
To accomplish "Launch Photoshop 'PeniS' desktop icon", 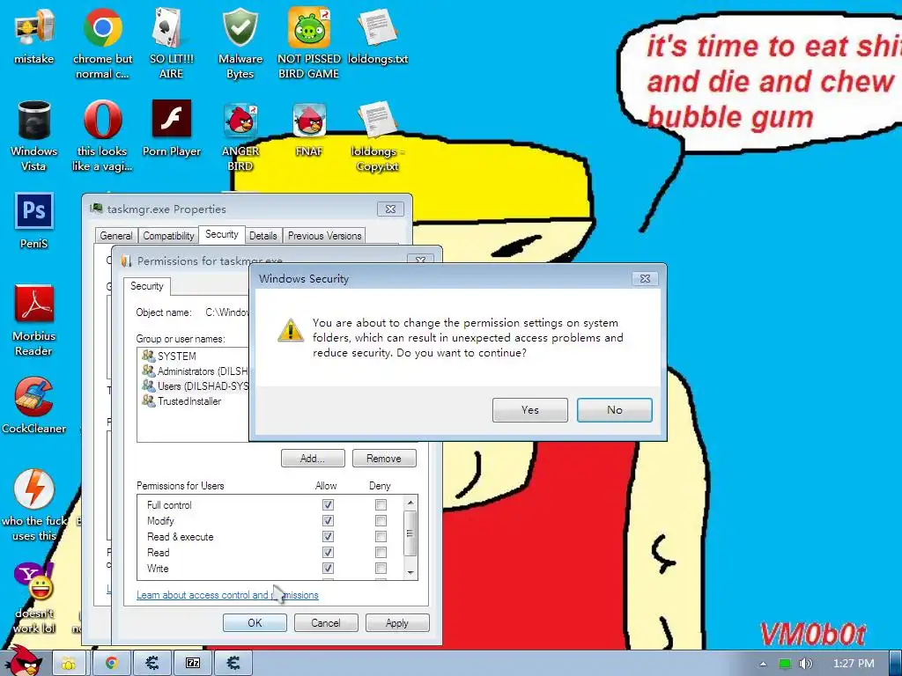I will point(34,221).
